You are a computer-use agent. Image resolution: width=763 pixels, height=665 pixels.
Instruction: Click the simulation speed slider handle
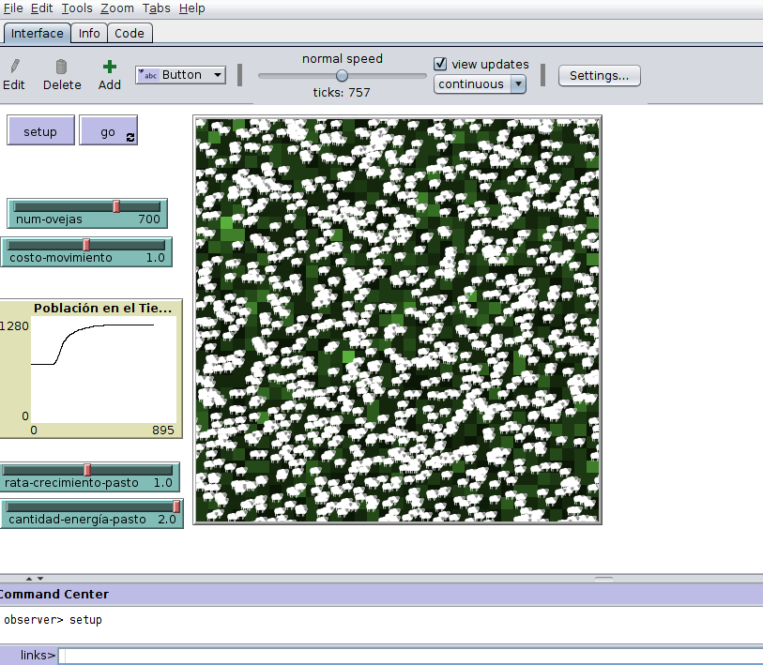[x=342, y=75]
